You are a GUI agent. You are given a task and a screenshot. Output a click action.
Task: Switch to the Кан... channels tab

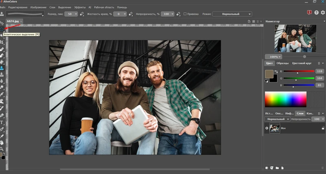[x=310, y=113]
